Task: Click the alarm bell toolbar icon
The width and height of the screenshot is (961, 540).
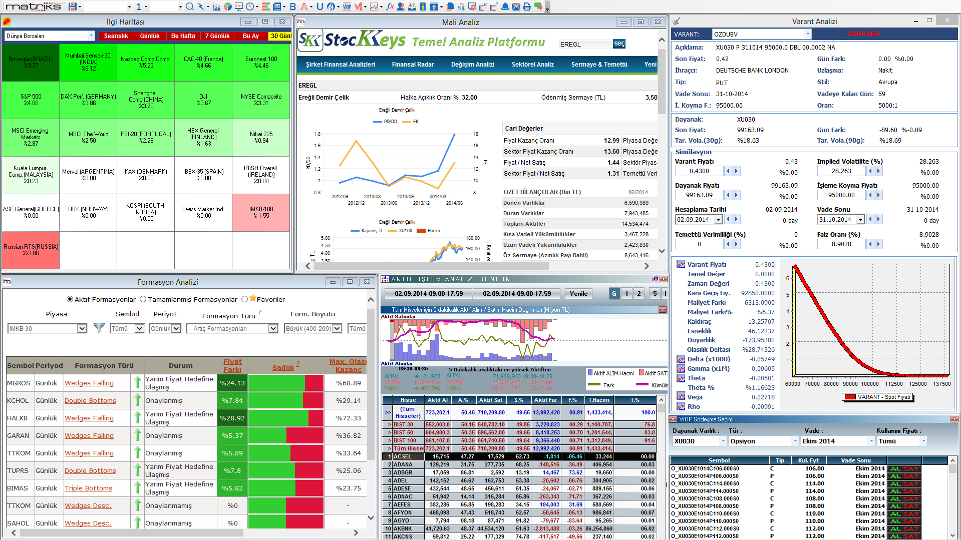Action: pyautogui.click(x=505, y=7)
